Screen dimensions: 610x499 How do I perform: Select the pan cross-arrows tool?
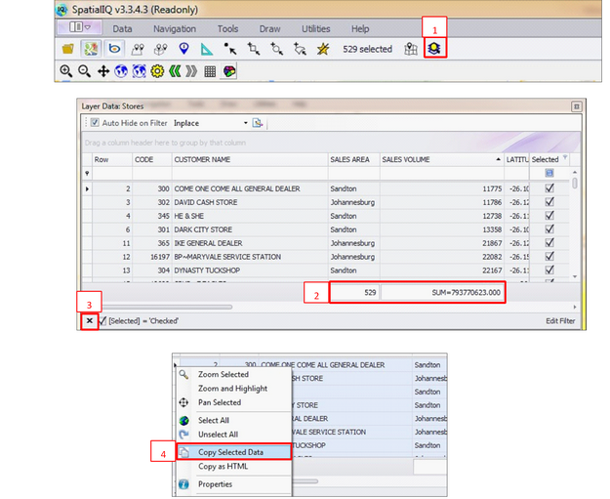click(x=102, y=71)
